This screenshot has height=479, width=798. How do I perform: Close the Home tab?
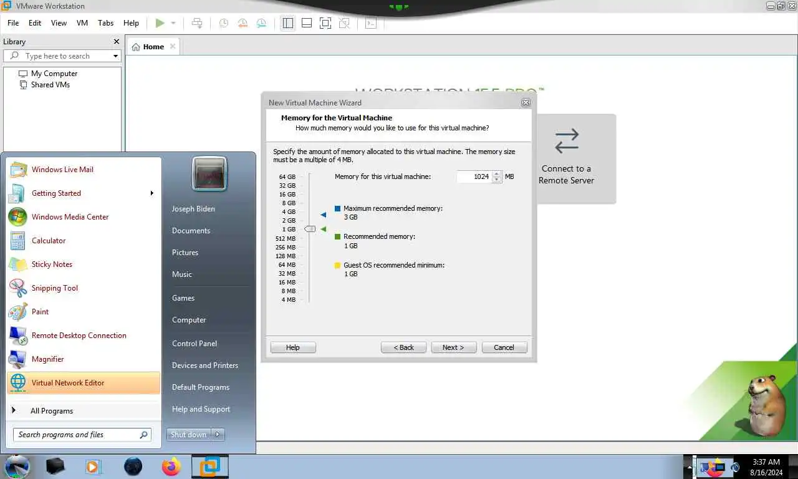pos(173,46)
